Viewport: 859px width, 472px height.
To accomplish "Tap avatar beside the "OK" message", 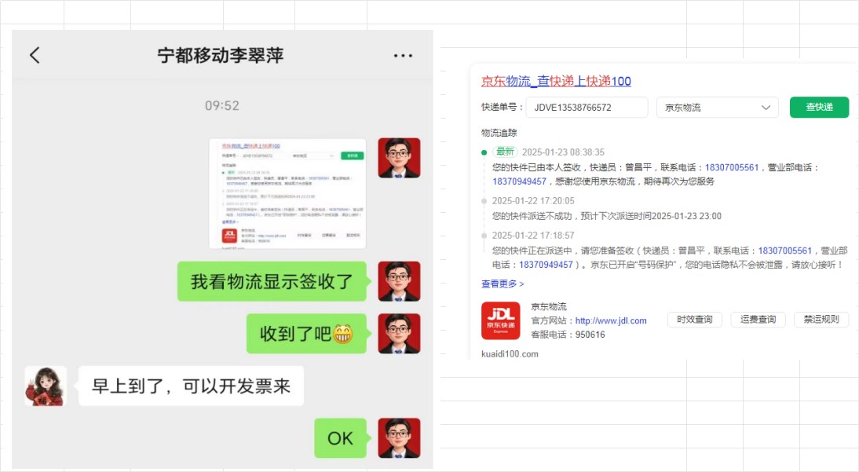I will [x=399, y=438].
